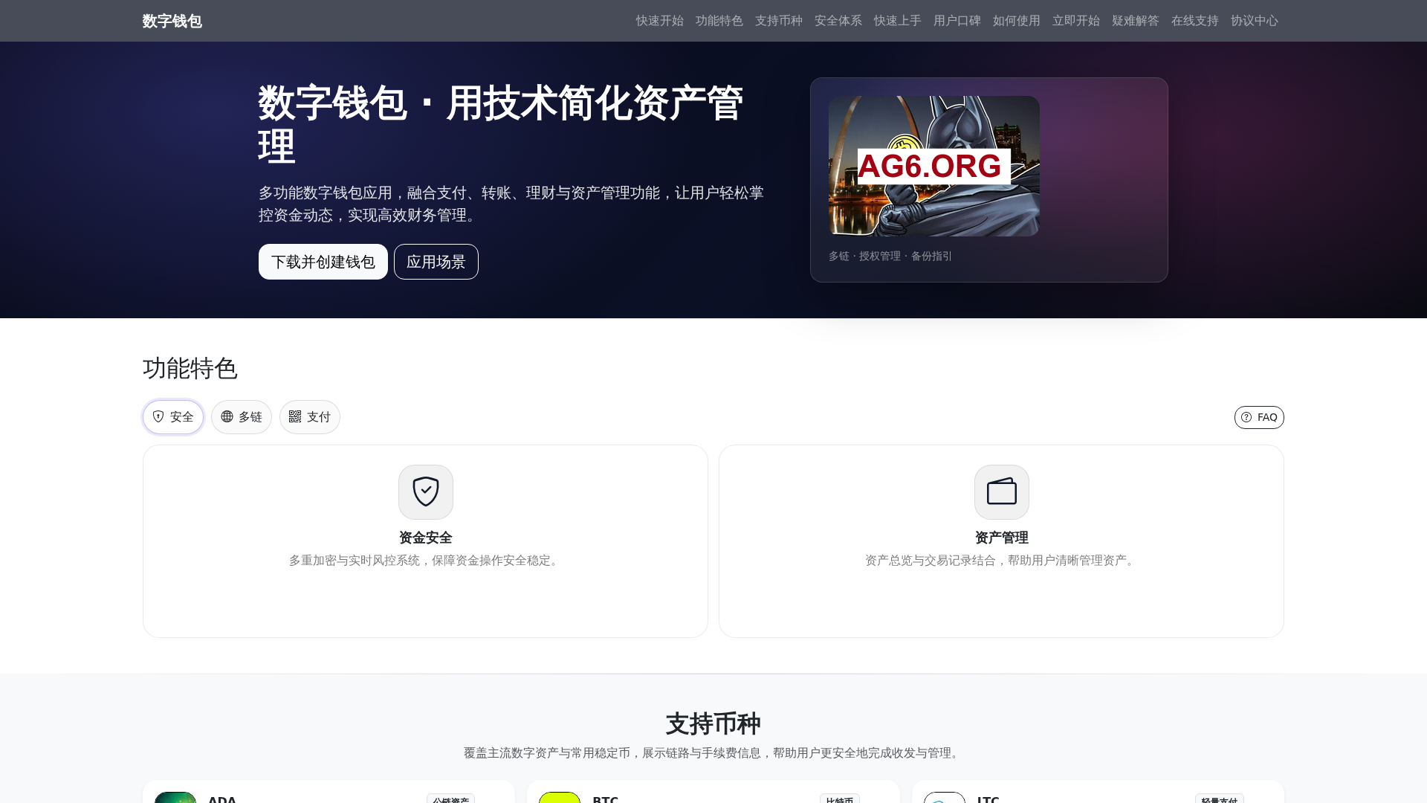The width and height of the screenshot is (1427, 803).
Task: Click the shield checkmark icon above 资金安全
Action: (x=426, y=492)
